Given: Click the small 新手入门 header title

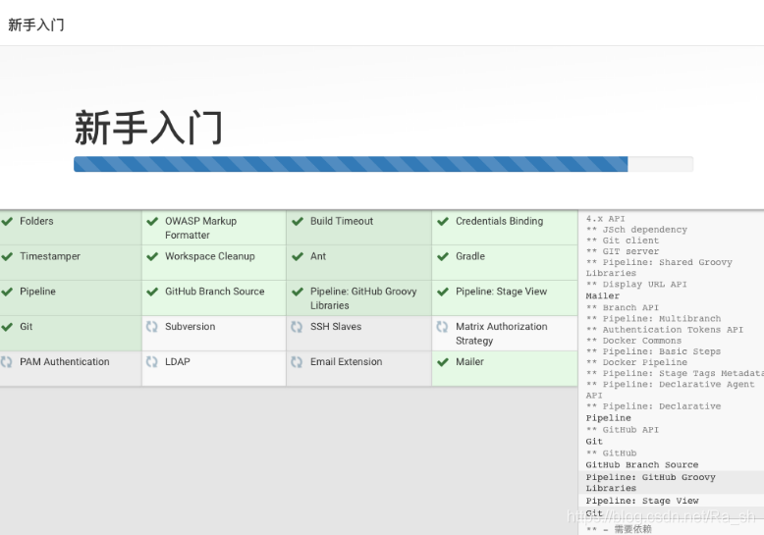Looking at the screenshot, I should [36, 25].
